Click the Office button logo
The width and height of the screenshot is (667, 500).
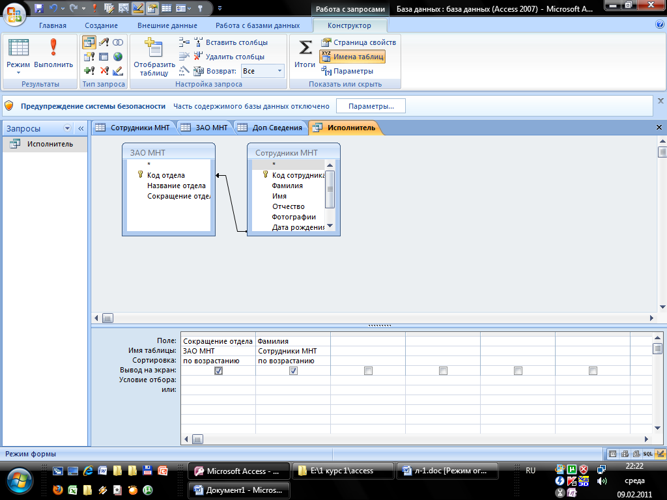(14, 14)
